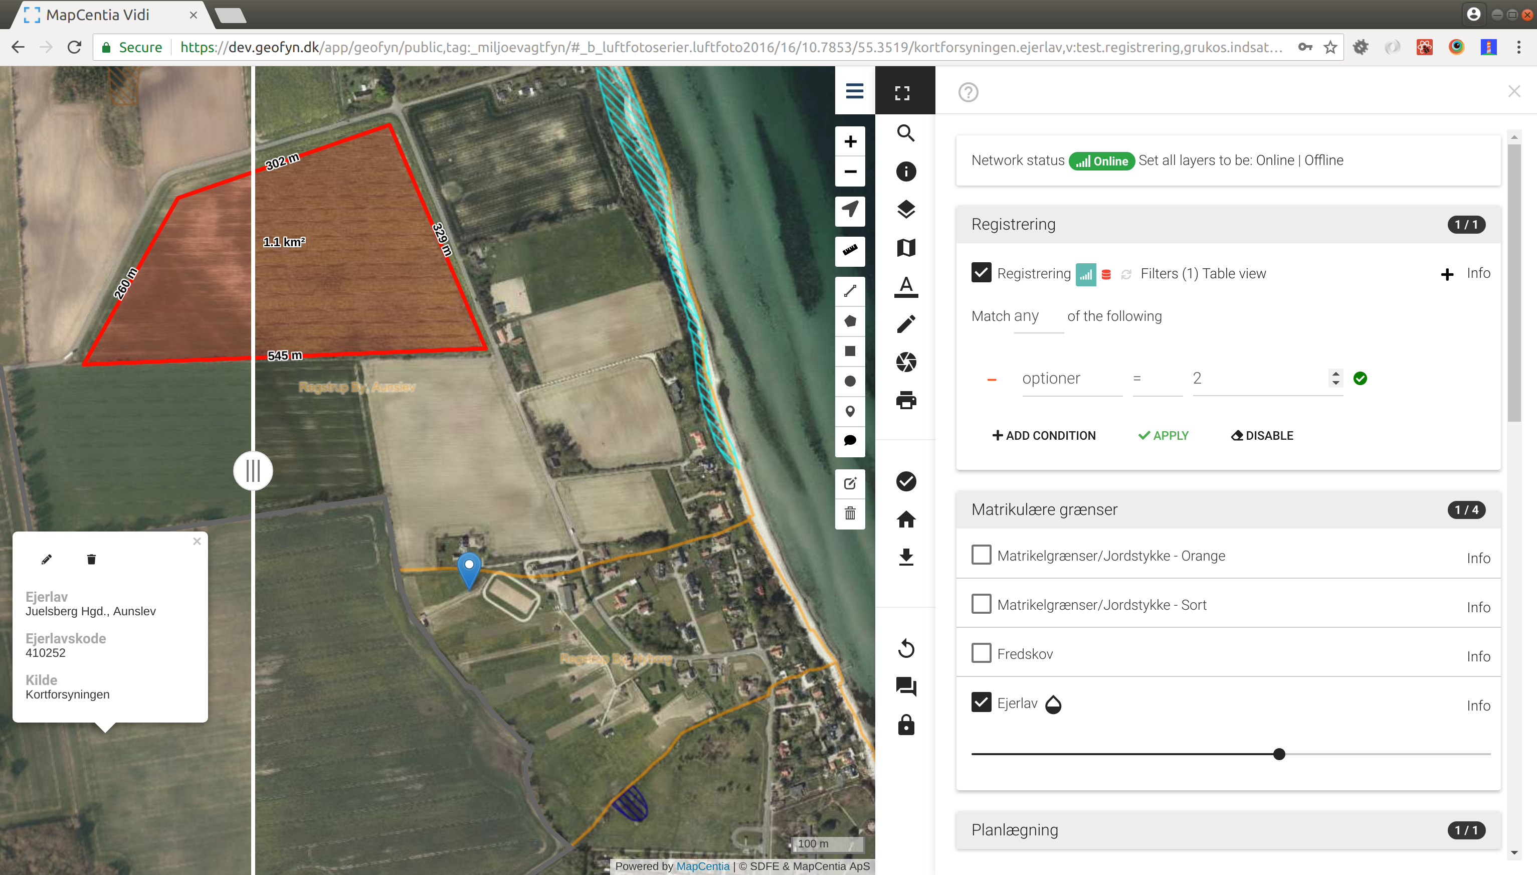Enable Matrikelgrænser/Jordstykke - Orange checkbox

click(x=981, y=555)
